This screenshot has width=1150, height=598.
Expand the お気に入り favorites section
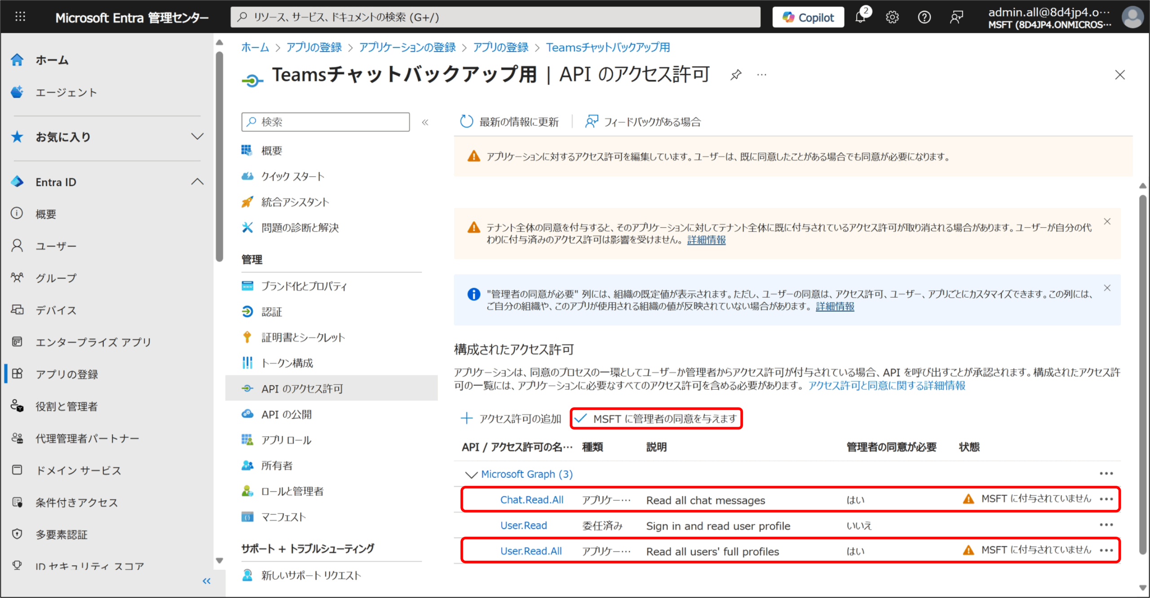coord(197,136)
